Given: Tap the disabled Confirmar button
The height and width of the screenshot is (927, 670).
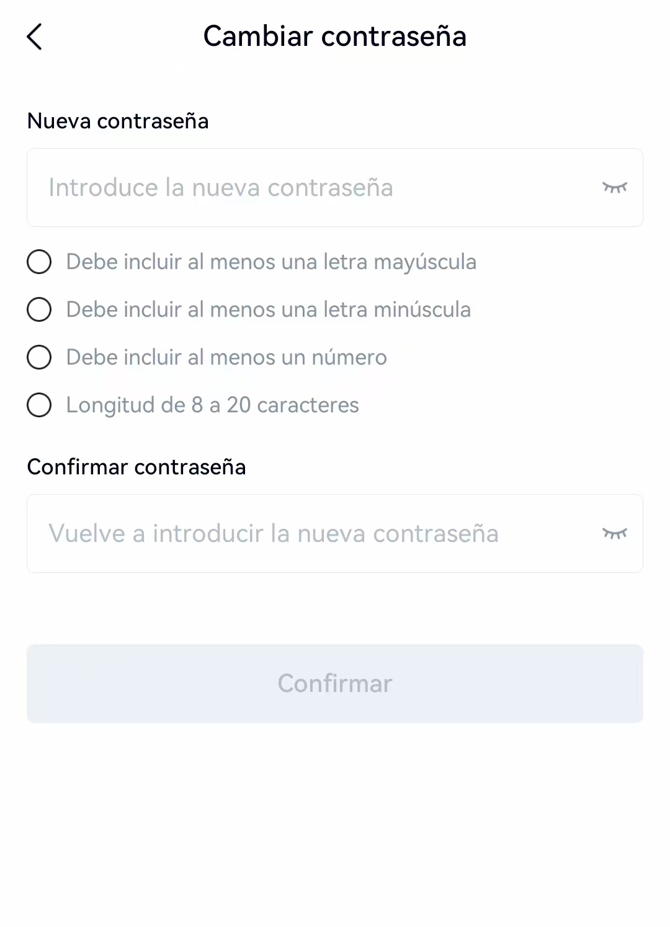Looking at the screenshot, I should 335,683.
